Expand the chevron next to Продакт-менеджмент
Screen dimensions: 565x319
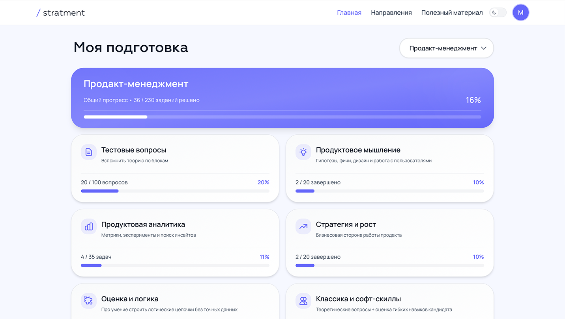coord(484,48)
